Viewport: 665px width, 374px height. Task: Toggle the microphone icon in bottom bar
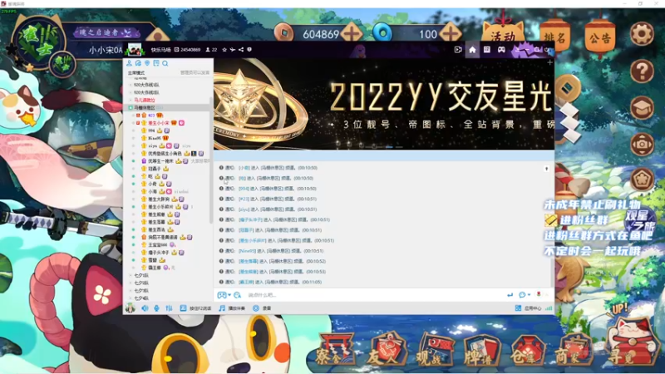click(156, 308)
